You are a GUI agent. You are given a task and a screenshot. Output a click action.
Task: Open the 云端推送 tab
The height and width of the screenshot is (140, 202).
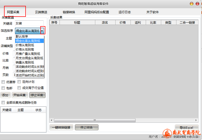(41, 12)
